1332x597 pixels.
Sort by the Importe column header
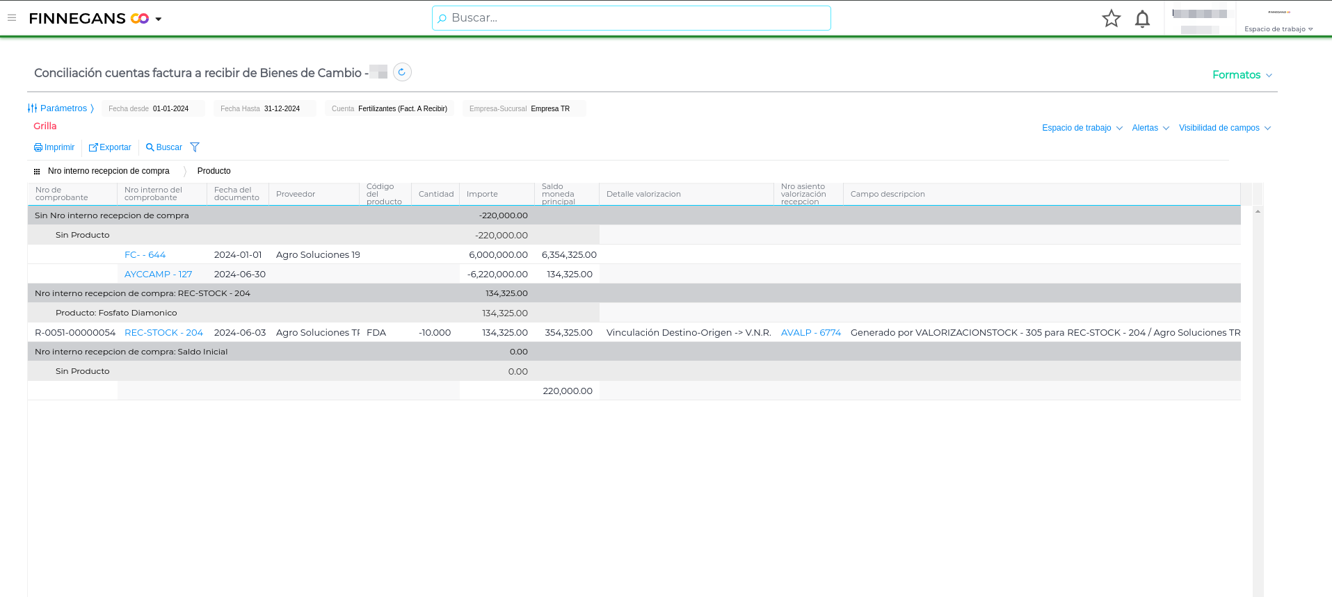pos(482,194)
